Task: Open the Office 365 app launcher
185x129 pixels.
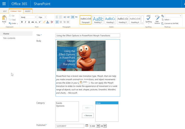Action: coord(4,4)
